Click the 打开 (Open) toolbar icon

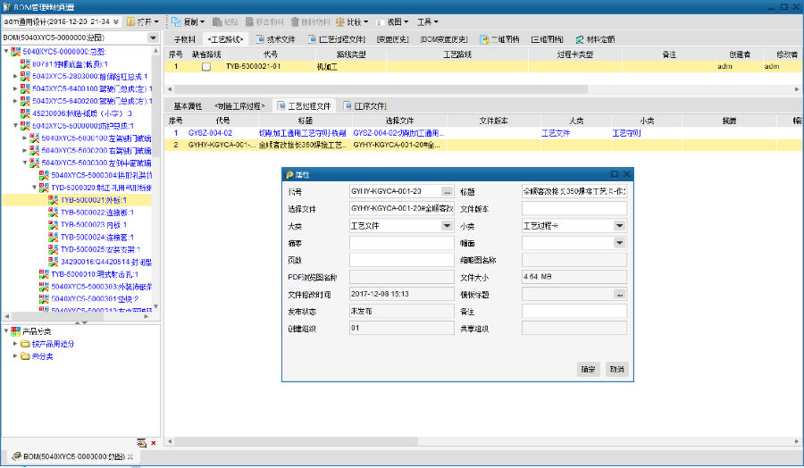click(130, 21)
